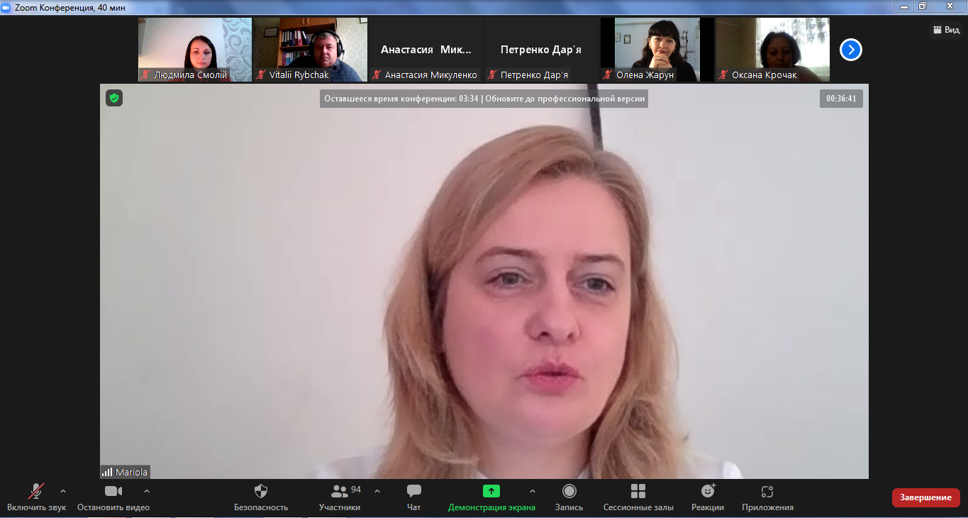Open the Вид view menu

pyautogui.click(x=947, y=30)
